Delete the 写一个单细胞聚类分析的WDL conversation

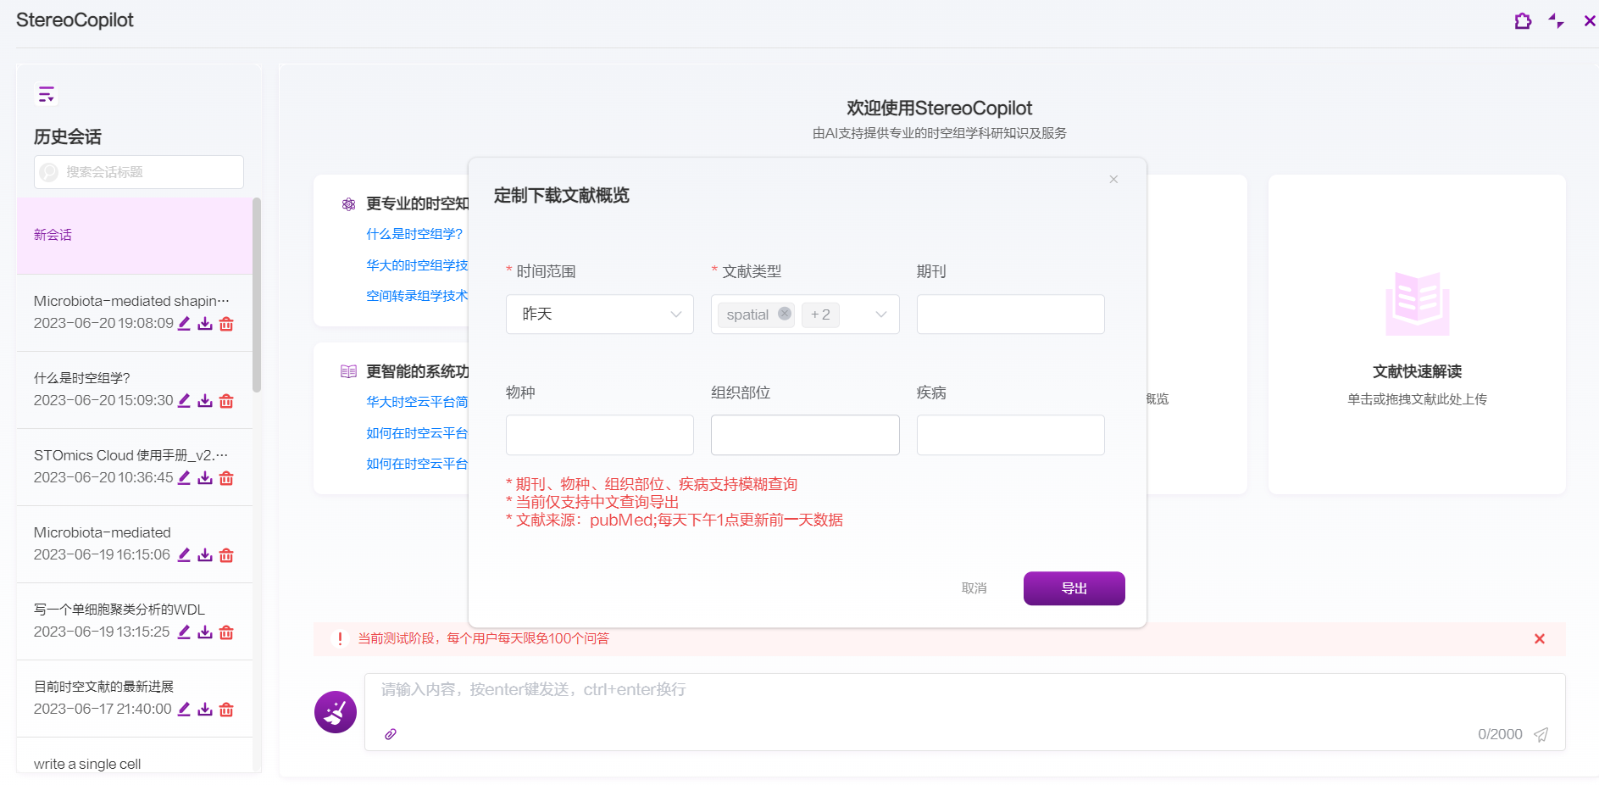[x=226, y=632]
